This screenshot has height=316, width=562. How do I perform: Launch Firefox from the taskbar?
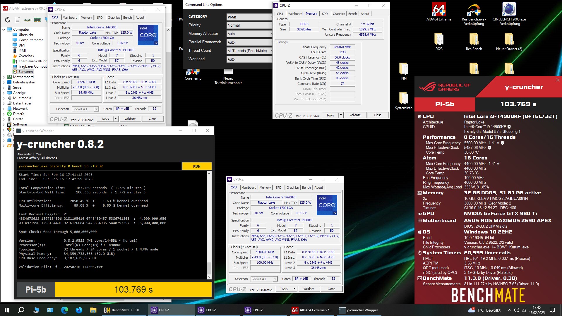pyautogui.click(x=79, y=310)
